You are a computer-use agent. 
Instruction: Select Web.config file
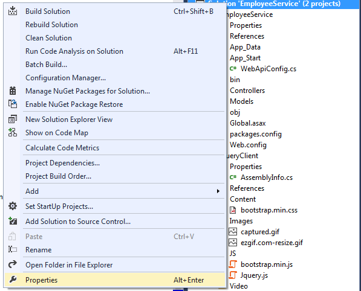(248, 145)
